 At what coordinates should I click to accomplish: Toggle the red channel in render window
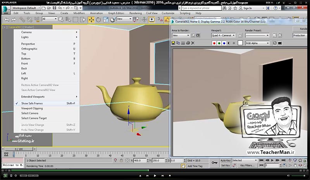tap(214, 43)
